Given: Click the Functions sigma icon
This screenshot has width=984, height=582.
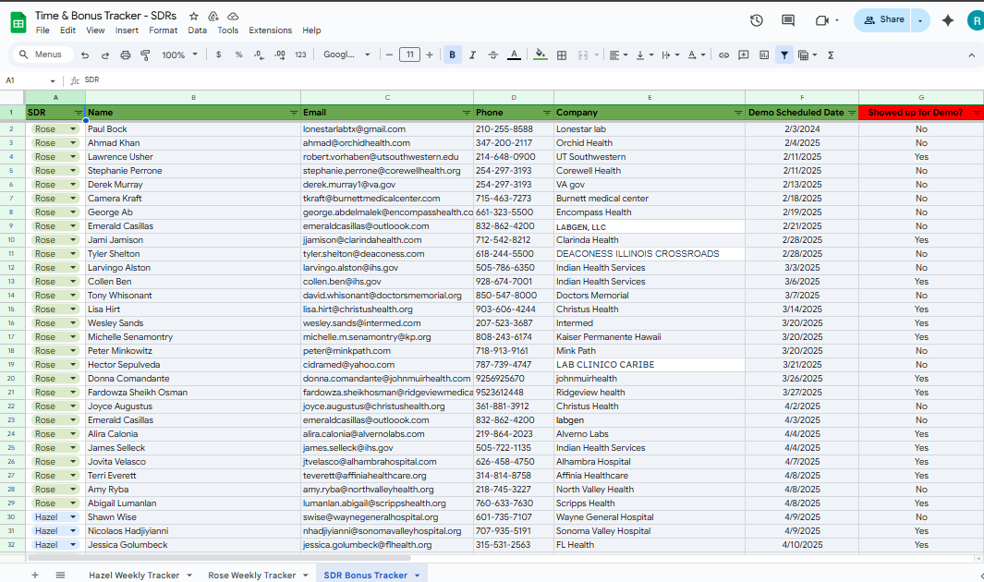Looking at the screenshot, I should pos(831,55).
